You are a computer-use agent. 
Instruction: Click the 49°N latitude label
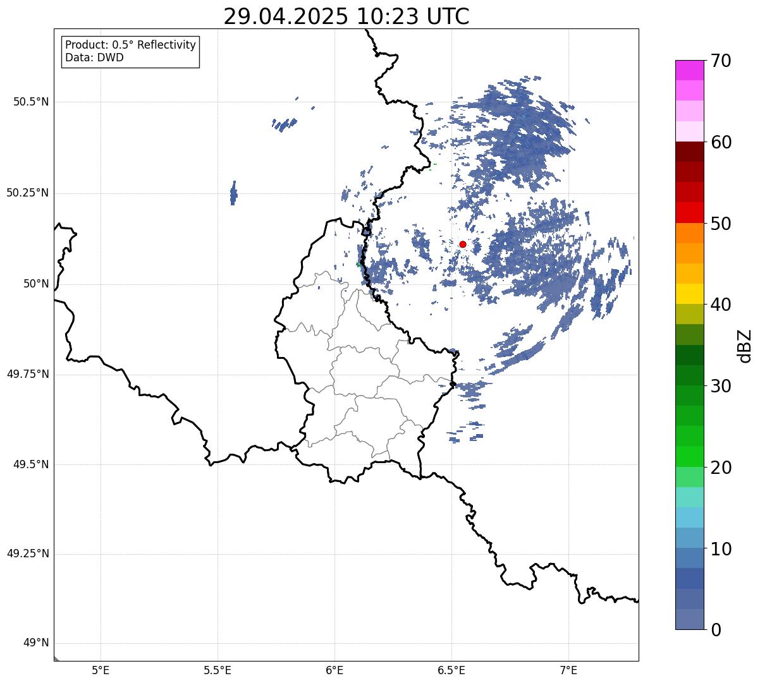[x=36, y=643]
